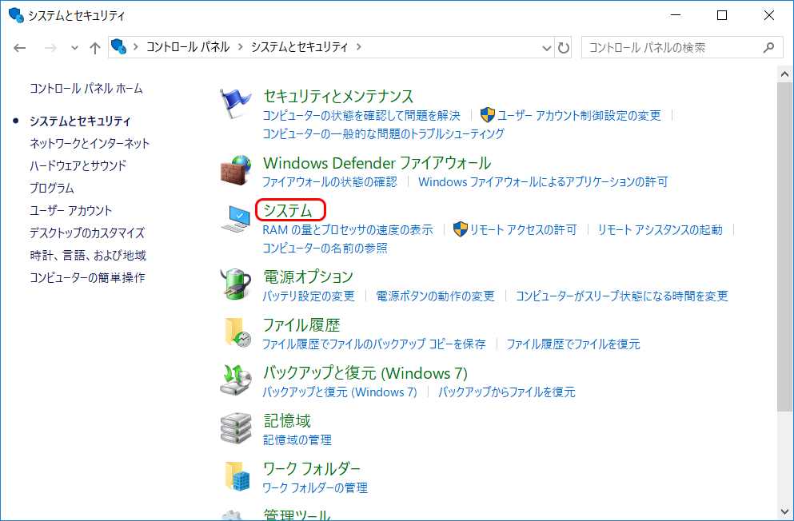This screenshot has width=794, height=521.
Task: Click the UAC shield beside ユーザー アカウント制御設定の変更
Action: (x=487, y=115)
